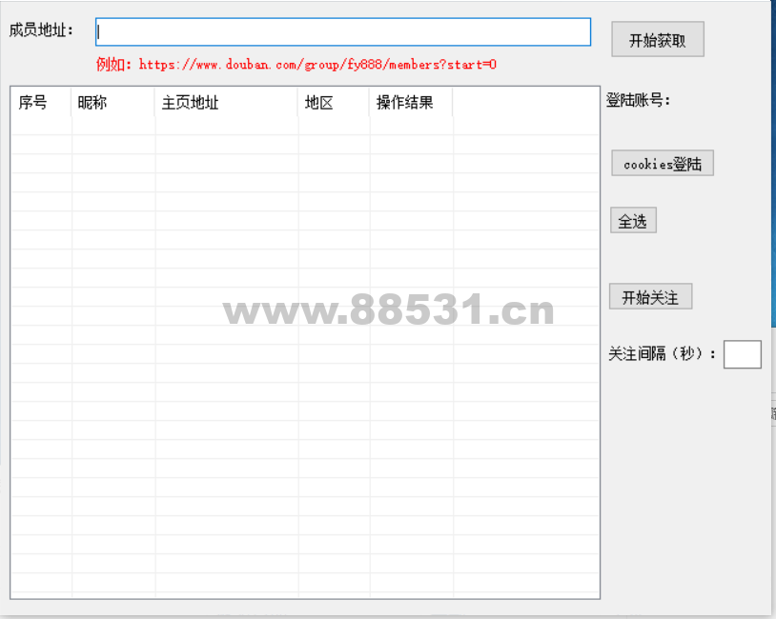Click the 操作结果 column header
Image resolution: width=776 pixels, height=619 pixels.
(x=411, y=102)
